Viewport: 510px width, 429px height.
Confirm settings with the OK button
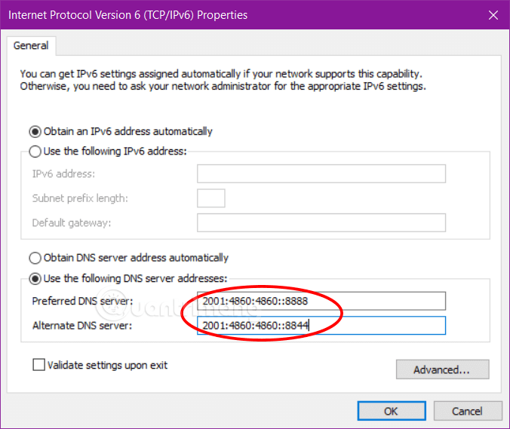391,411
